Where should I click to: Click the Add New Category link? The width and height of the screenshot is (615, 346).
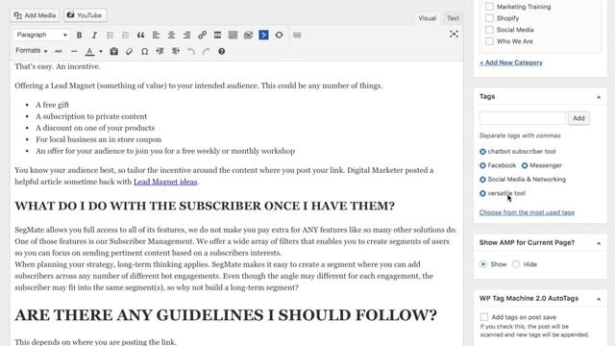[510, 62]
